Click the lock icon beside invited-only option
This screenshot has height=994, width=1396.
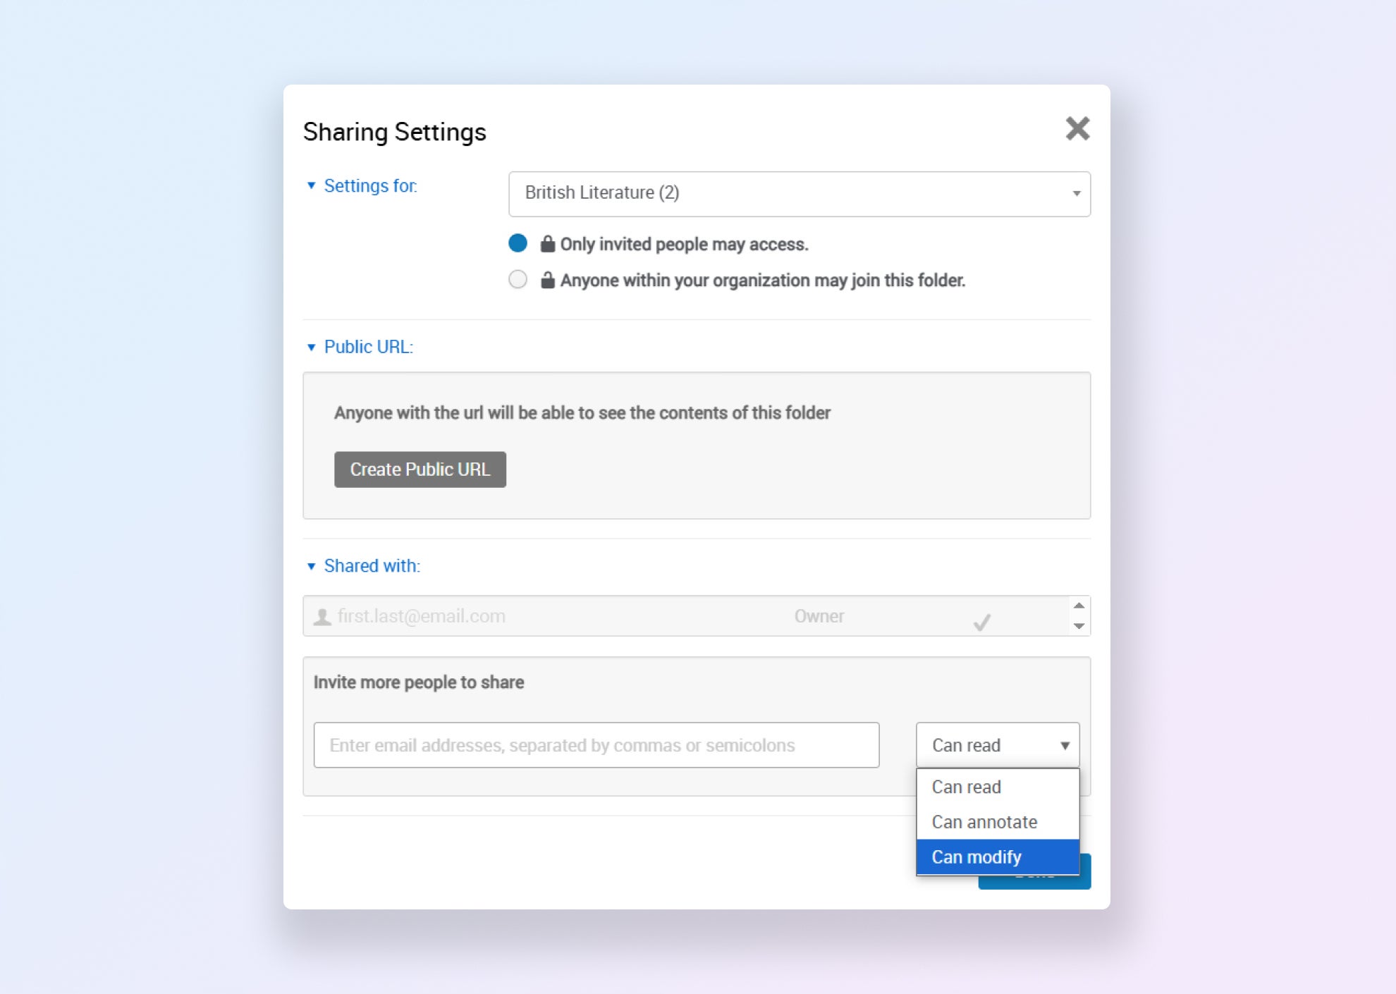tap(547, 244)
